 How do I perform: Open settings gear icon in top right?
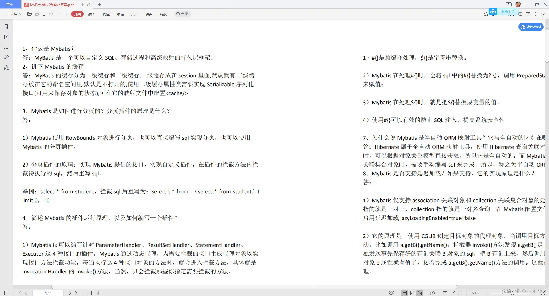click(x=520, y=14)
